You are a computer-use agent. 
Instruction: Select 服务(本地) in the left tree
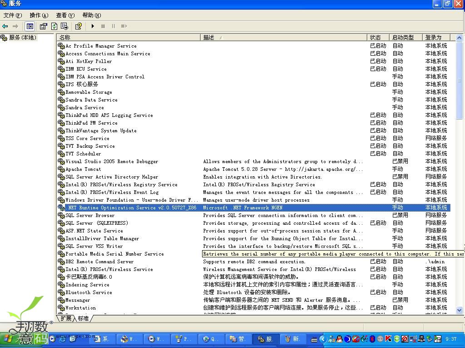tap(23, 38)
